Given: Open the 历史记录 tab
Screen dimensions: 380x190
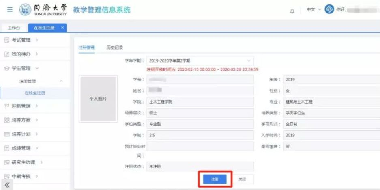Looking at the screenshot, I should pyautogui.click(x=115, y=47).
